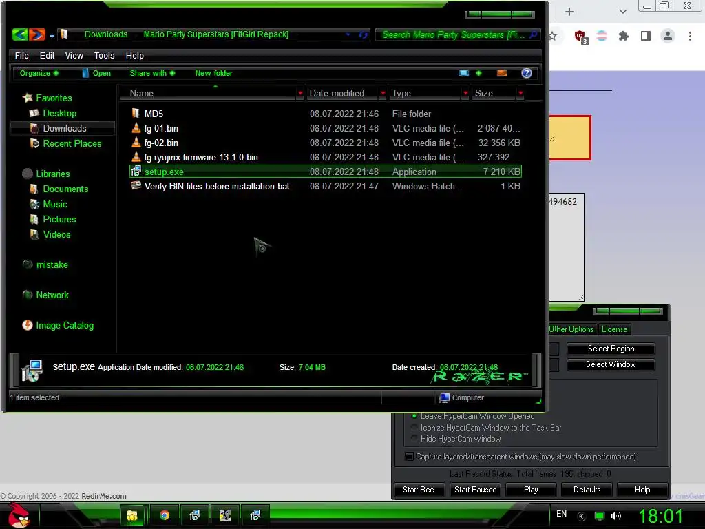Click HyperCam Select Window button

[x=611, y=364]
